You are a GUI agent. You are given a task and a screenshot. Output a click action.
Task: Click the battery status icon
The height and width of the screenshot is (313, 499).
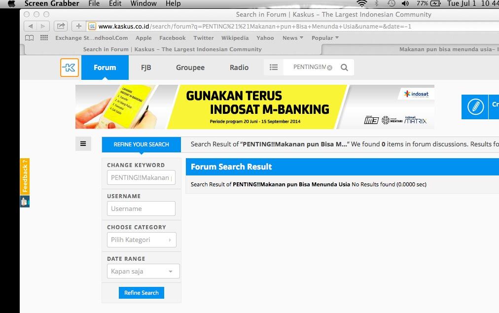click(x=435, y=3)
